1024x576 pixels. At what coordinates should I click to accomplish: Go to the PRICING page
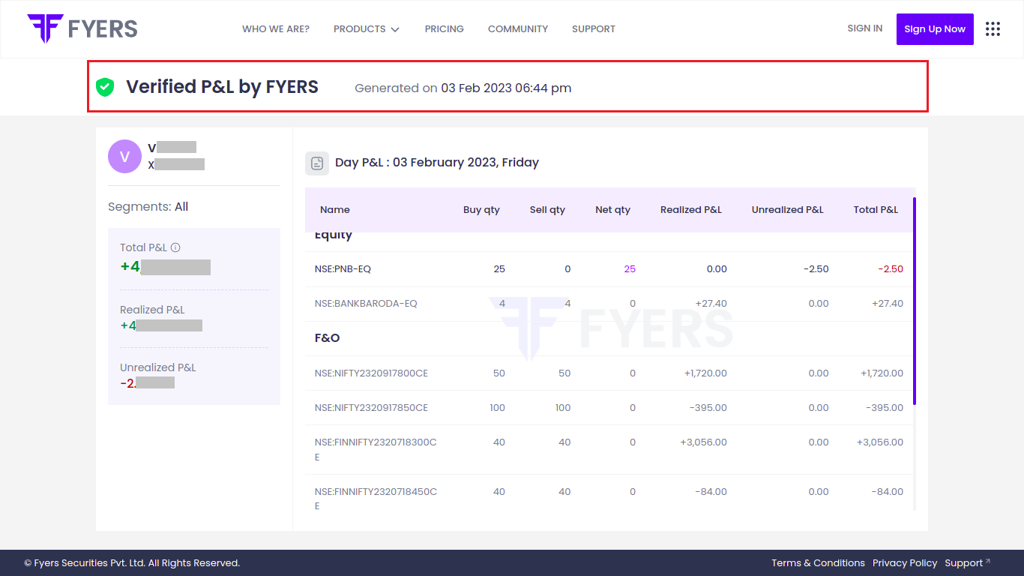445,29
